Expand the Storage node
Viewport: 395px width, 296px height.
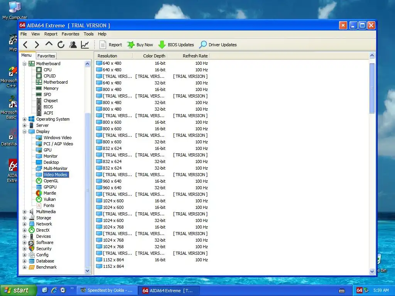(24, 218)
